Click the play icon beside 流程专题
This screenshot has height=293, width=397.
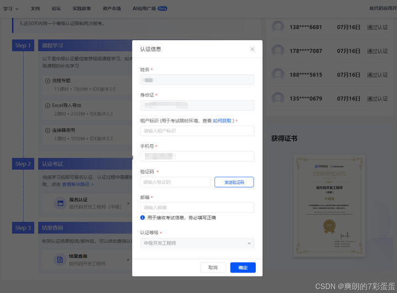click(47, 81)
